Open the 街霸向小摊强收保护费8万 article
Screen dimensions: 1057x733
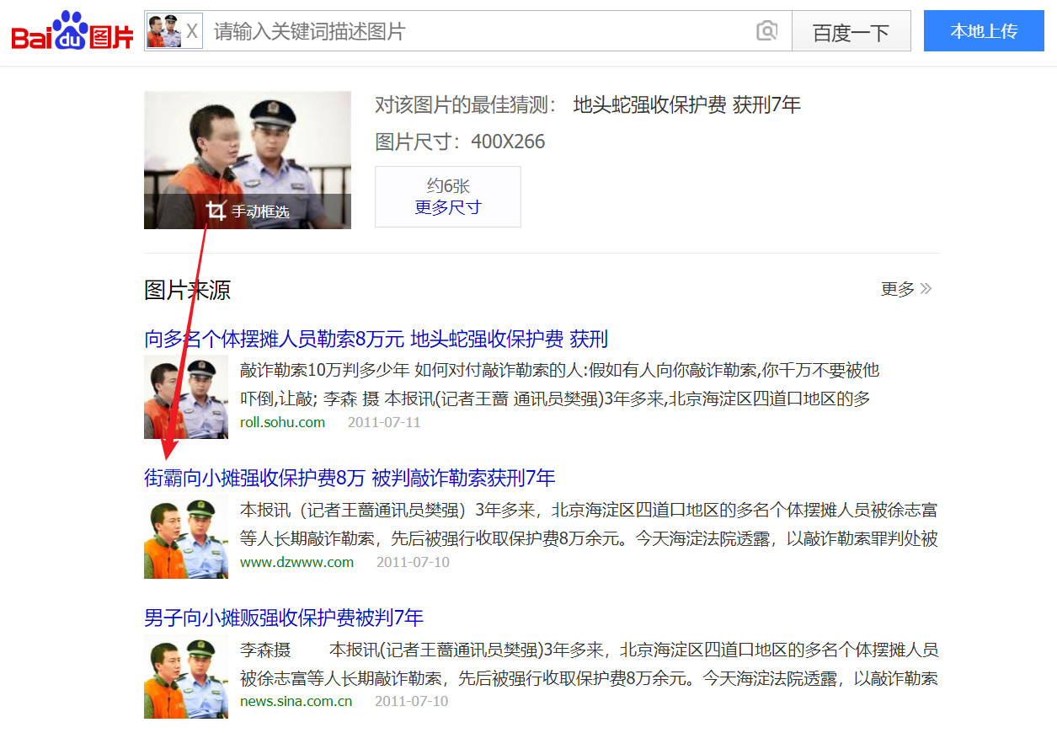(x=349, y=478)
